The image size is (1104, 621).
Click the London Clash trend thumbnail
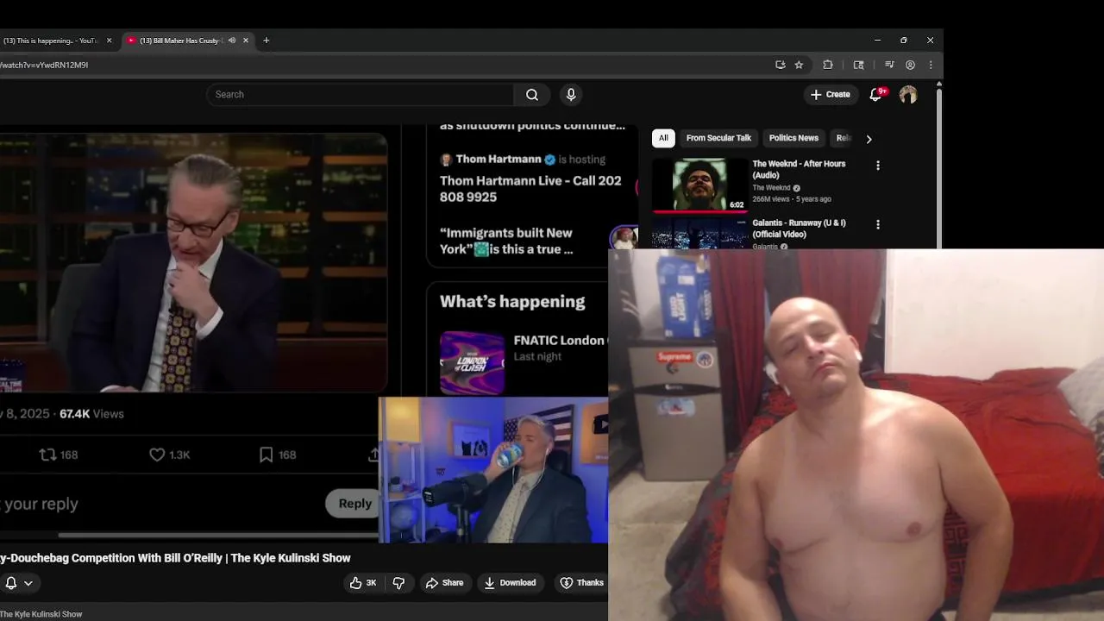tap(472, 363)
